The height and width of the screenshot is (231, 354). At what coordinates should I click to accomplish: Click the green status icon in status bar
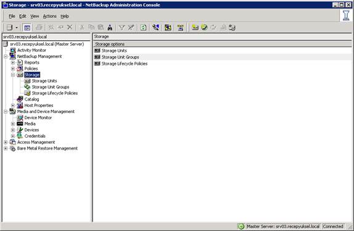(x=241, y=226)
